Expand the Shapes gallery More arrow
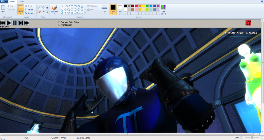264x140 pixels. [x=85, y=13]
